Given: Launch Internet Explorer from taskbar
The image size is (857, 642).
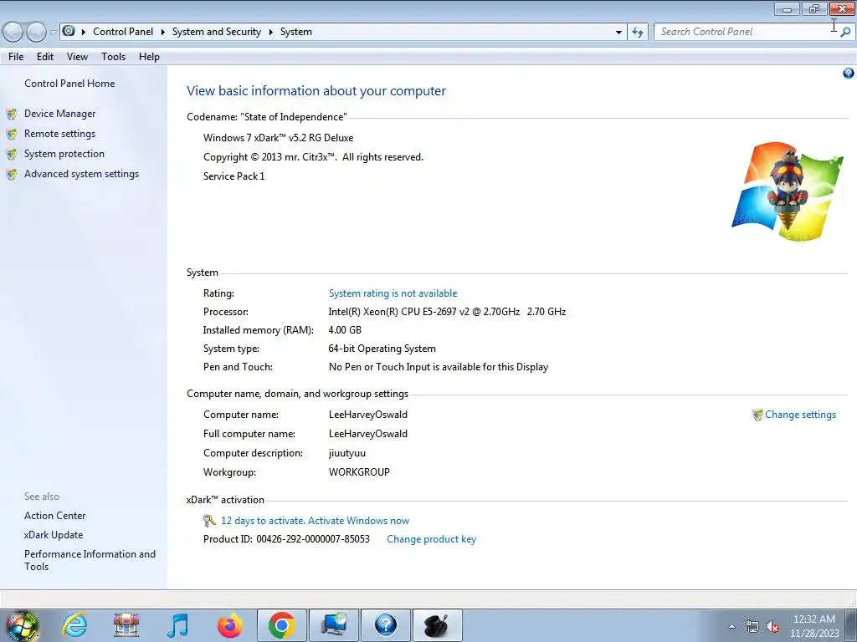Looking at the screenshot, I should coord(74,625).
